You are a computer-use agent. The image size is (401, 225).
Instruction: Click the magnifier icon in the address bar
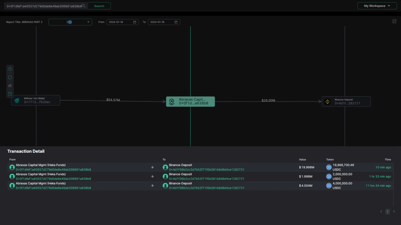(x=83, y=6)
